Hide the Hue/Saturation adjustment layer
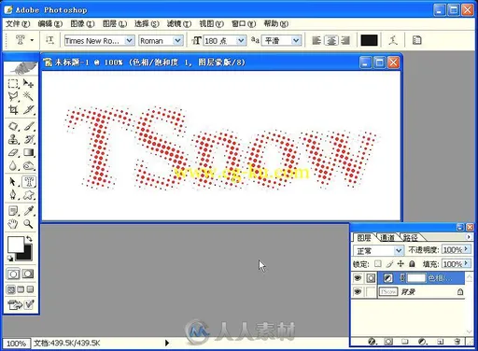478x351 pixels. pos(358,277)
